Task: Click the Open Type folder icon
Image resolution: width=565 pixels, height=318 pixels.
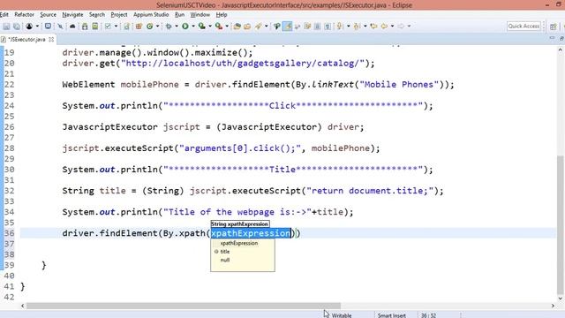Action: 237,26
